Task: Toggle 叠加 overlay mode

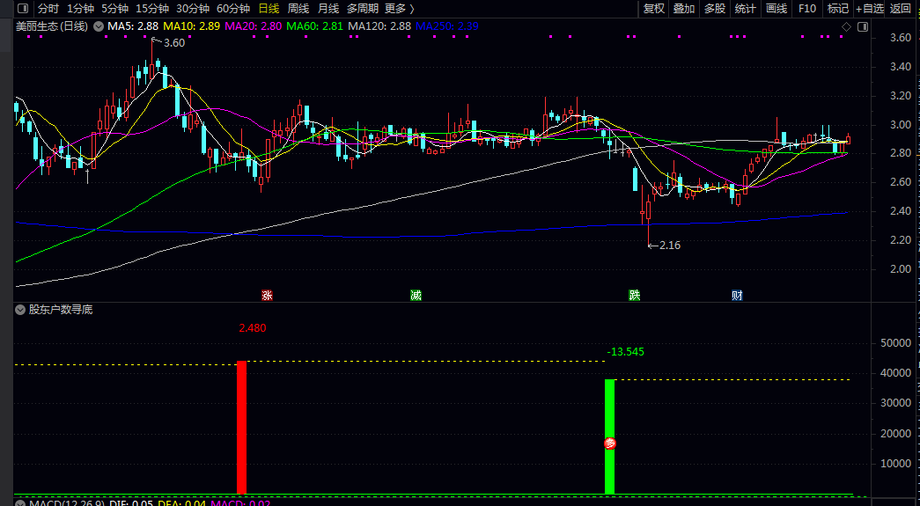Action: point(684,8)
